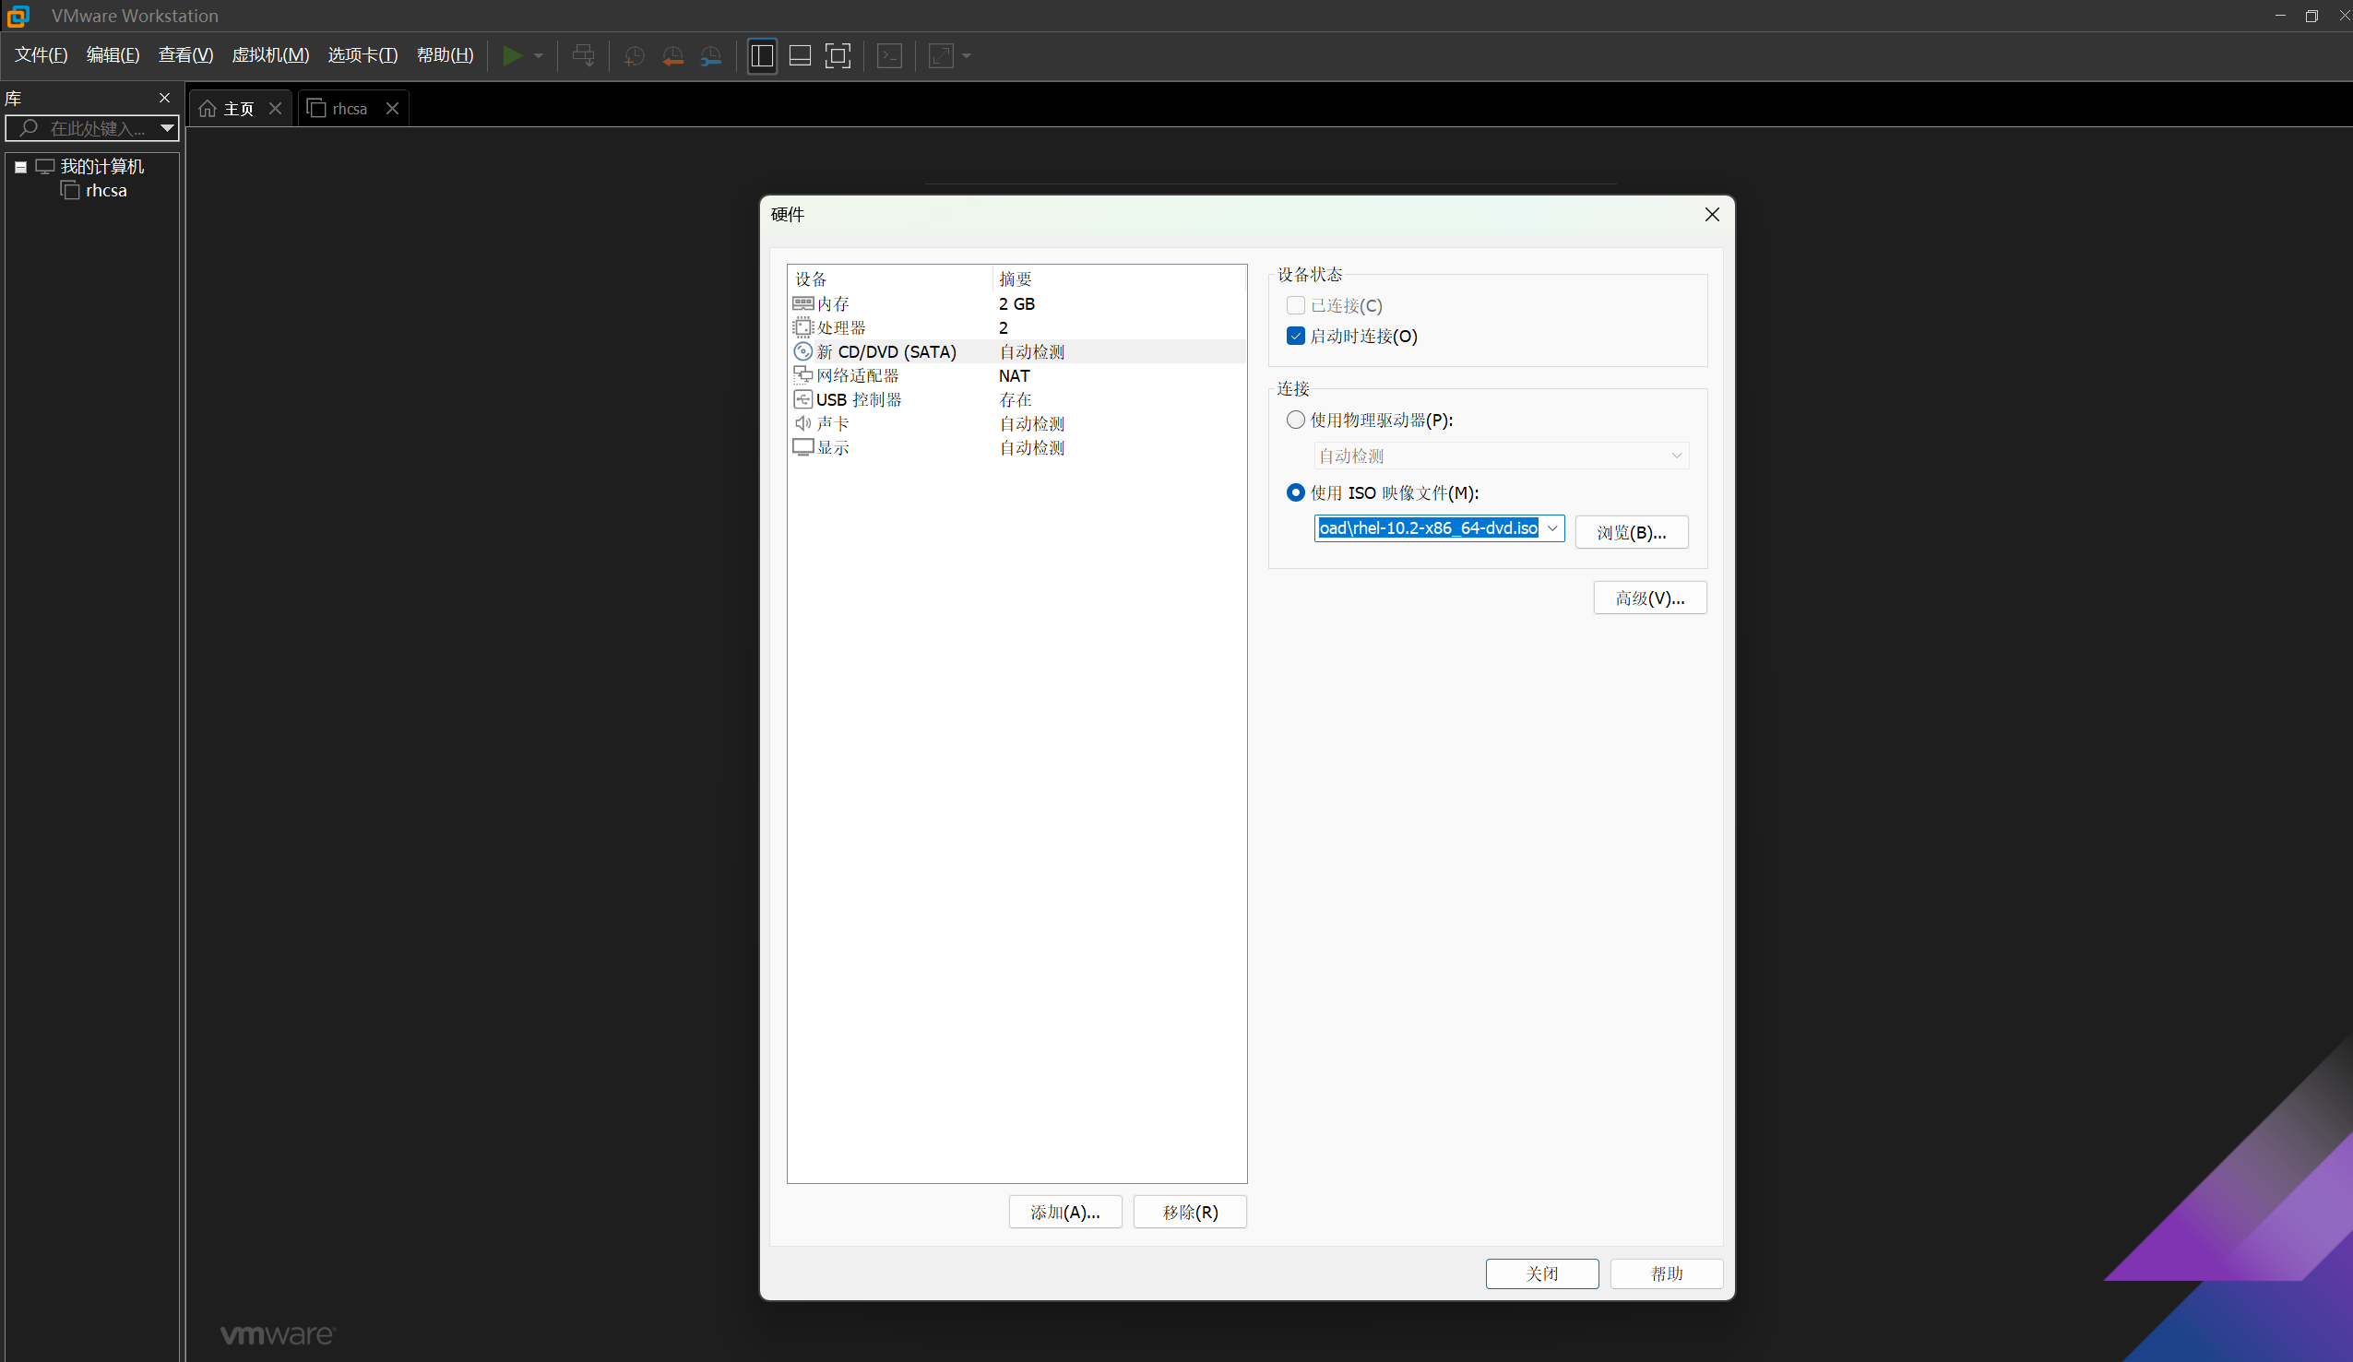Enter full screen mode icon
2353x1362 pixels.
[x=838, y=56]
